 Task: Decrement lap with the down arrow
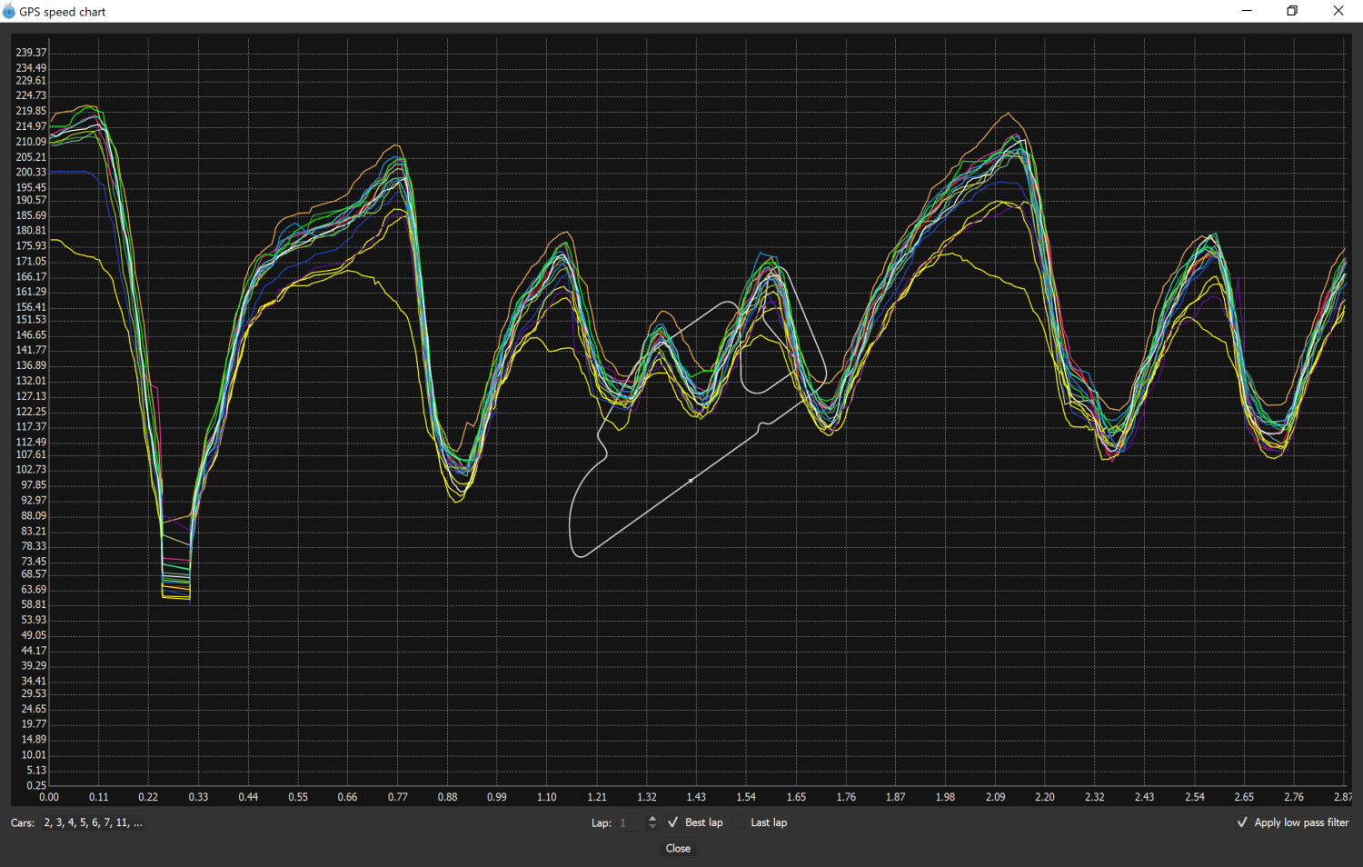click(652, 827)
